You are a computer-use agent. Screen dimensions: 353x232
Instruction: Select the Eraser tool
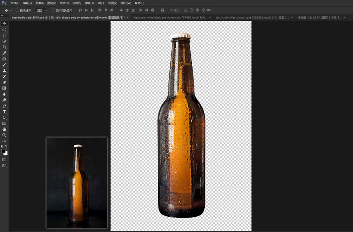(4, 83)
